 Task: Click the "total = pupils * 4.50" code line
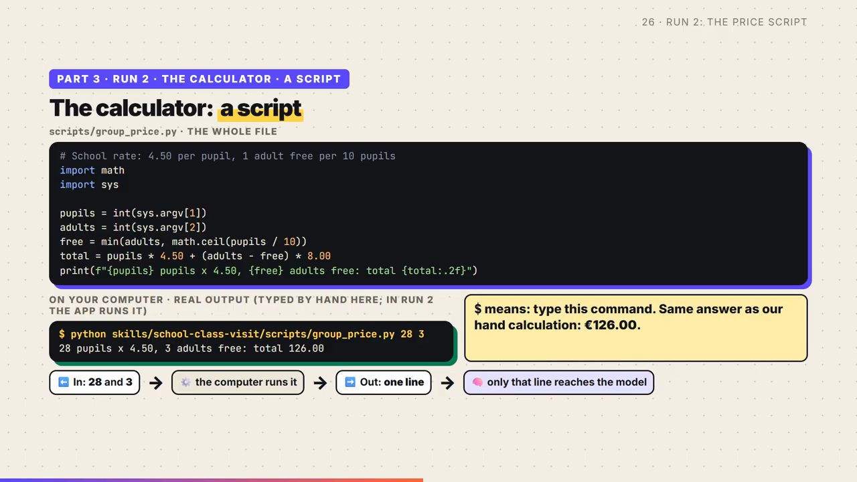(195, 256)
